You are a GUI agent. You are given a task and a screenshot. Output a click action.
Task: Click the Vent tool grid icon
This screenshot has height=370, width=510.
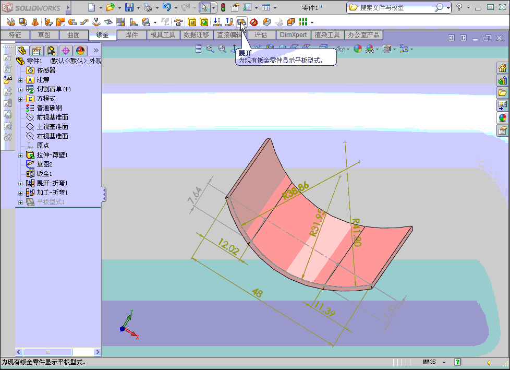(x=303, y=22)
